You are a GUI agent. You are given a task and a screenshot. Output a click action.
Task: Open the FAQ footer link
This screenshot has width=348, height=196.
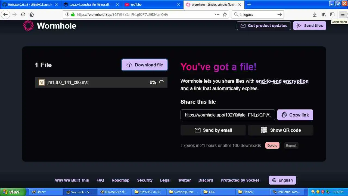pyautogui.click(x=100, y=180)
